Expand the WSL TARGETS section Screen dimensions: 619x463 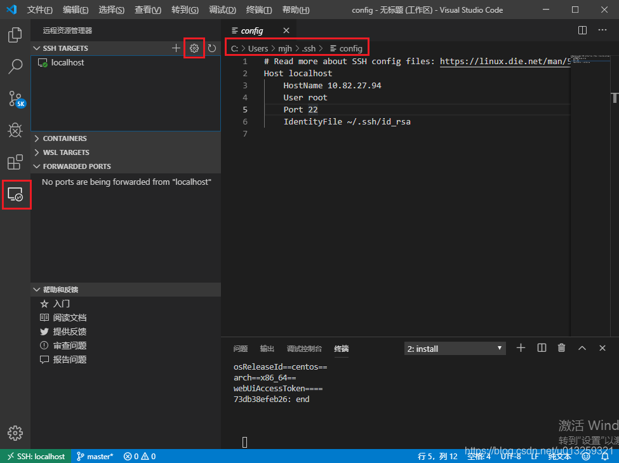(126, 152)
